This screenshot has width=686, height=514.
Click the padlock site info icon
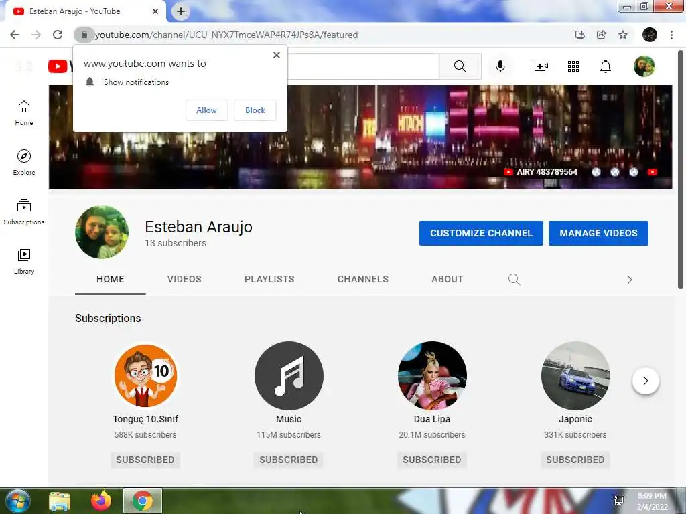(x=84, y=35)
